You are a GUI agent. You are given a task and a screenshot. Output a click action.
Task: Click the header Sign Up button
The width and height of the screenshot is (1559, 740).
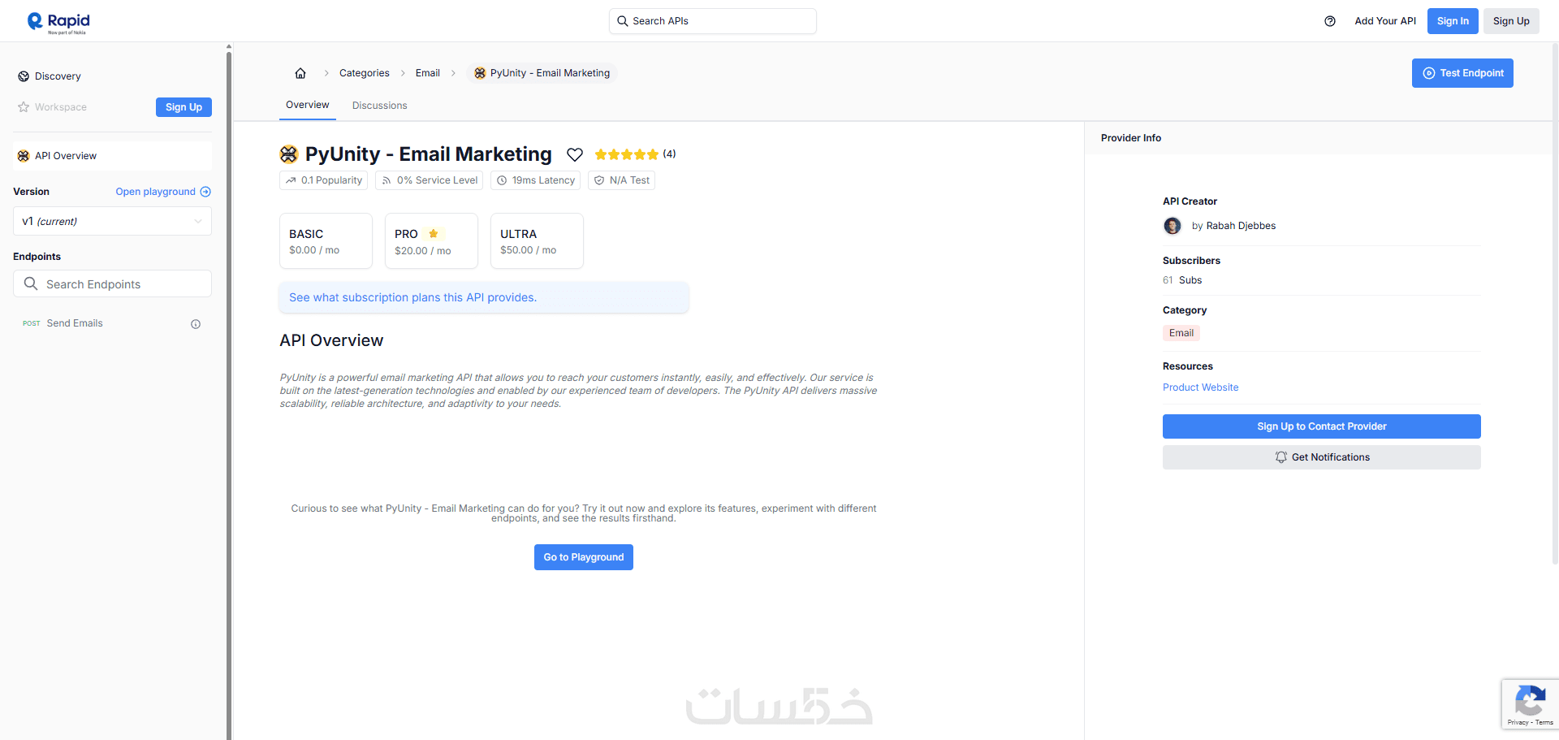(1511, 21)
